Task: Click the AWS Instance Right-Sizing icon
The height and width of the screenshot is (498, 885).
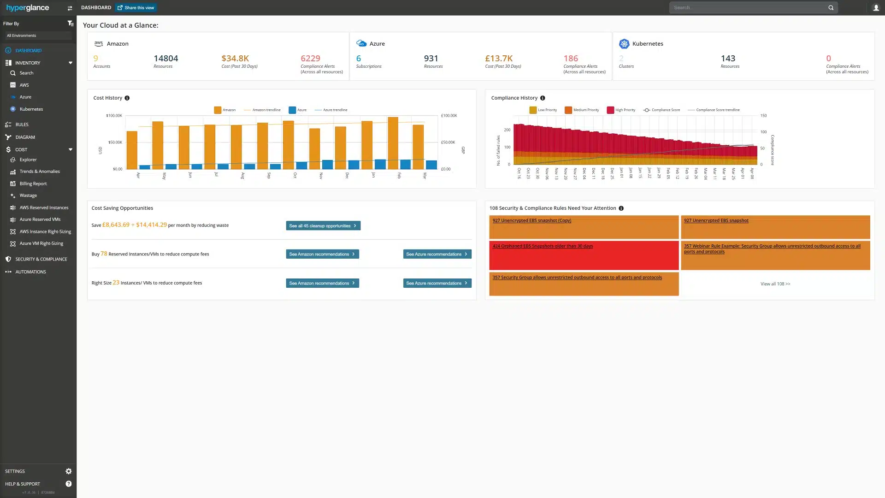Action: 13,231
